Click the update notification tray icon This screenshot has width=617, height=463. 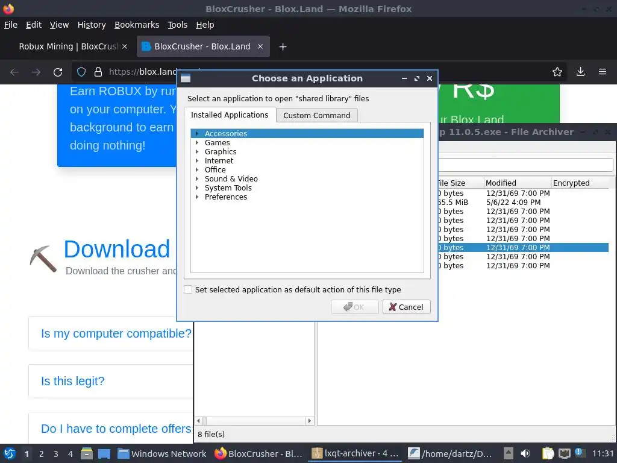coord(580,453)
